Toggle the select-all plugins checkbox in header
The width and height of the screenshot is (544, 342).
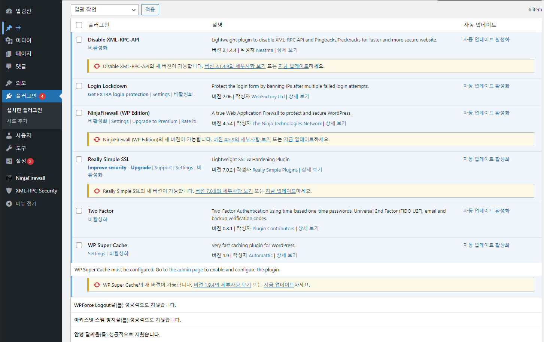pyautogui.click(x=79, y=25)
